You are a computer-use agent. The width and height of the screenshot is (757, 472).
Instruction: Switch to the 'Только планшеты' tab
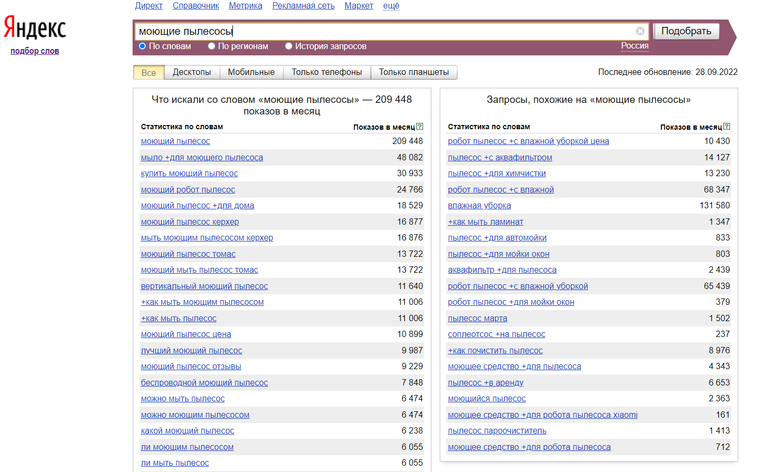[414, 72]
